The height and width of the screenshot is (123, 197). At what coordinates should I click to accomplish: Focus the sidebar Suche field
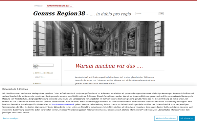coord(43,65)
